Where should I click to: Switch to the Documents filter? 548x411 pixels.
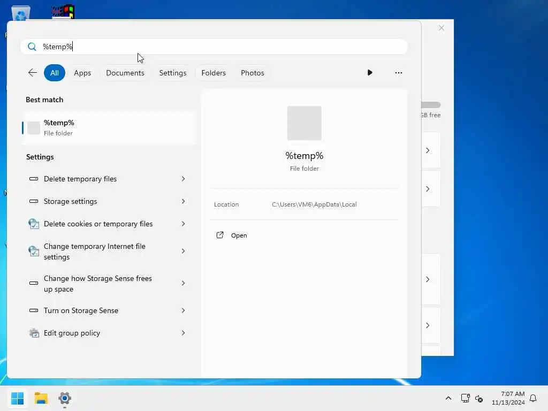[x=125, y=73]
